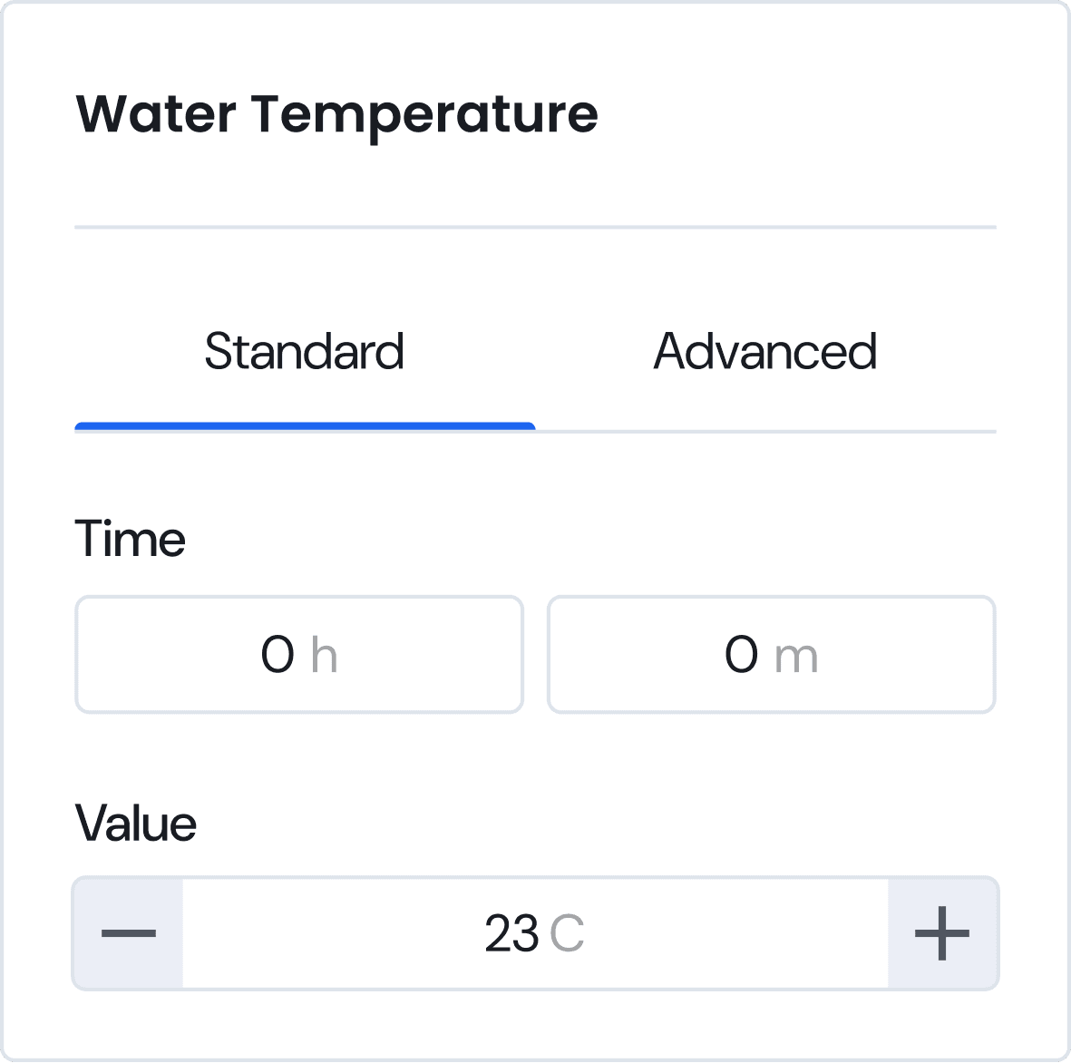This screenshot has width=1071, height=1063.
Task: Click the 'h' unit suffix in hours box
Action: click(324, 656)
